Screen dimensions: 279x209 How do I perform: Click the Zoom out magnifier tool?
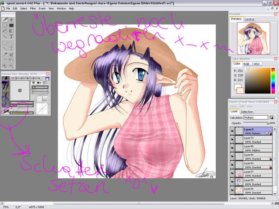click(x=12, y=66)
